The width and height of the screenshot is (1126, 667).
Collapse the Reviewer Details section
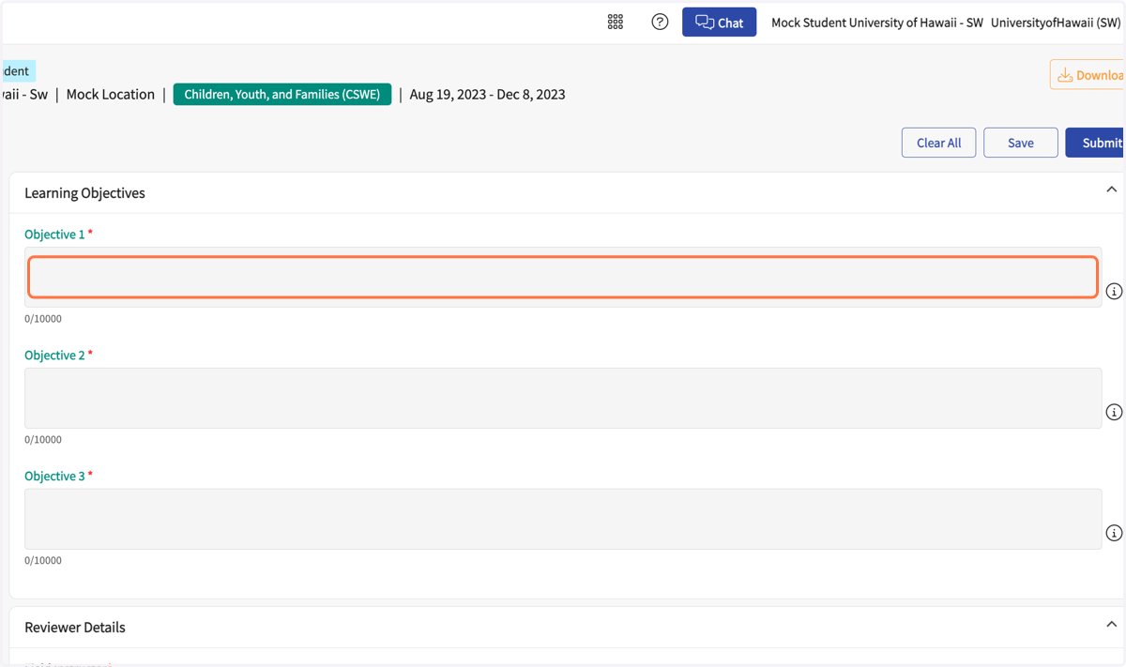(1111, 625)
